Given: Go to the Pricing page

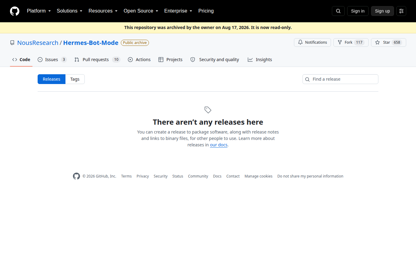Looking at the screenshot, I should 206,11.
